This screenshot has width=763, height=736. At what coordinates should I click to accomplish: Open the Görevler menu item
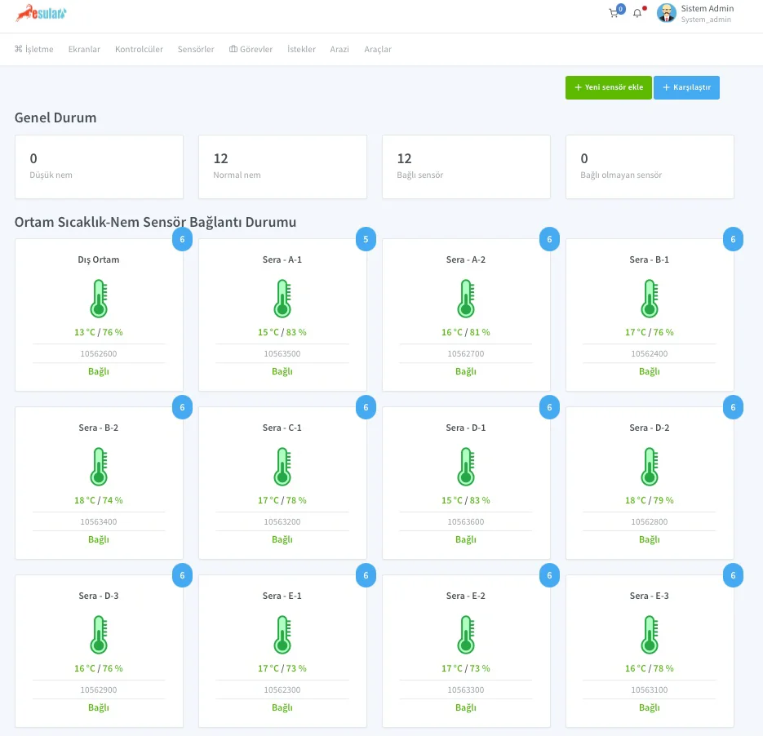251,50
